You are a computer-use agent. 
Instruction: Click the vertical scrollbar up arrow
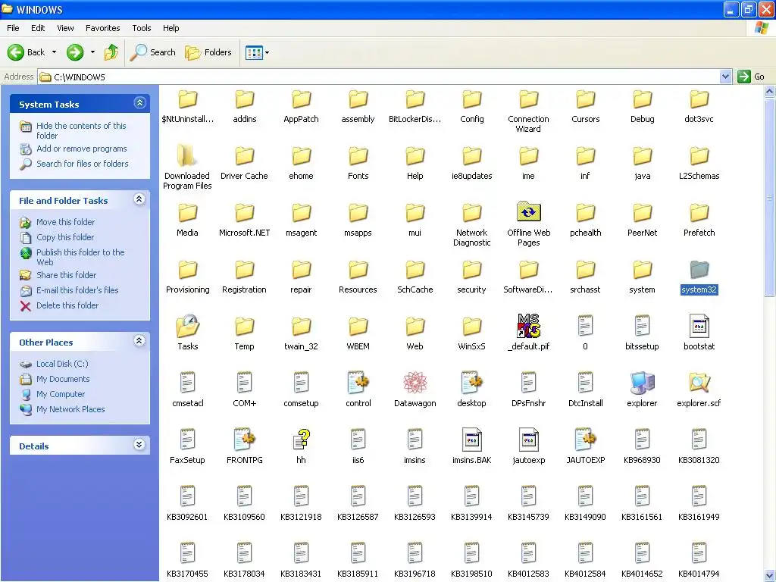770,92
